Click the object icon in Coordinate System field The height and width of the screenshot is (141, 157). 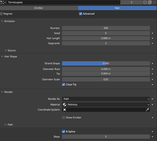[x=65, y=110]
